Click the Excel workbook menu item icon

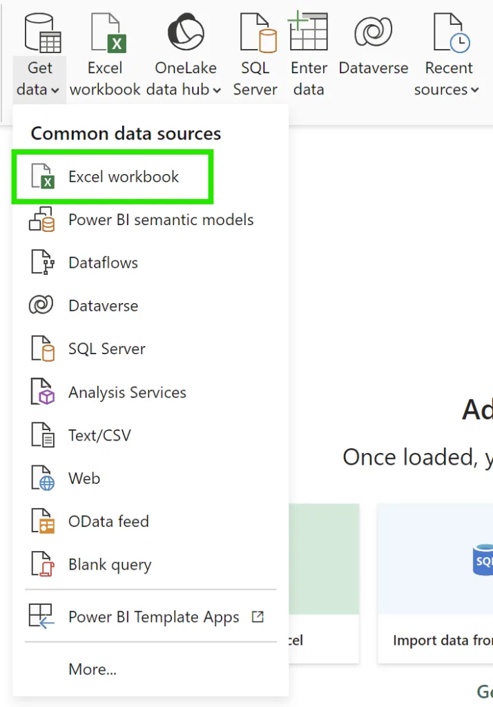pyautogui.click(x=43, y=176)
